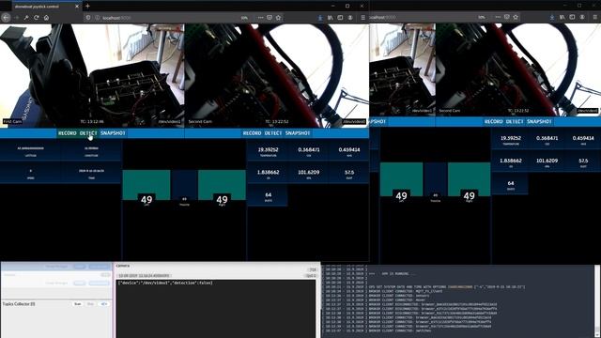Open developer wrench tool in left browser

[26, 18]
